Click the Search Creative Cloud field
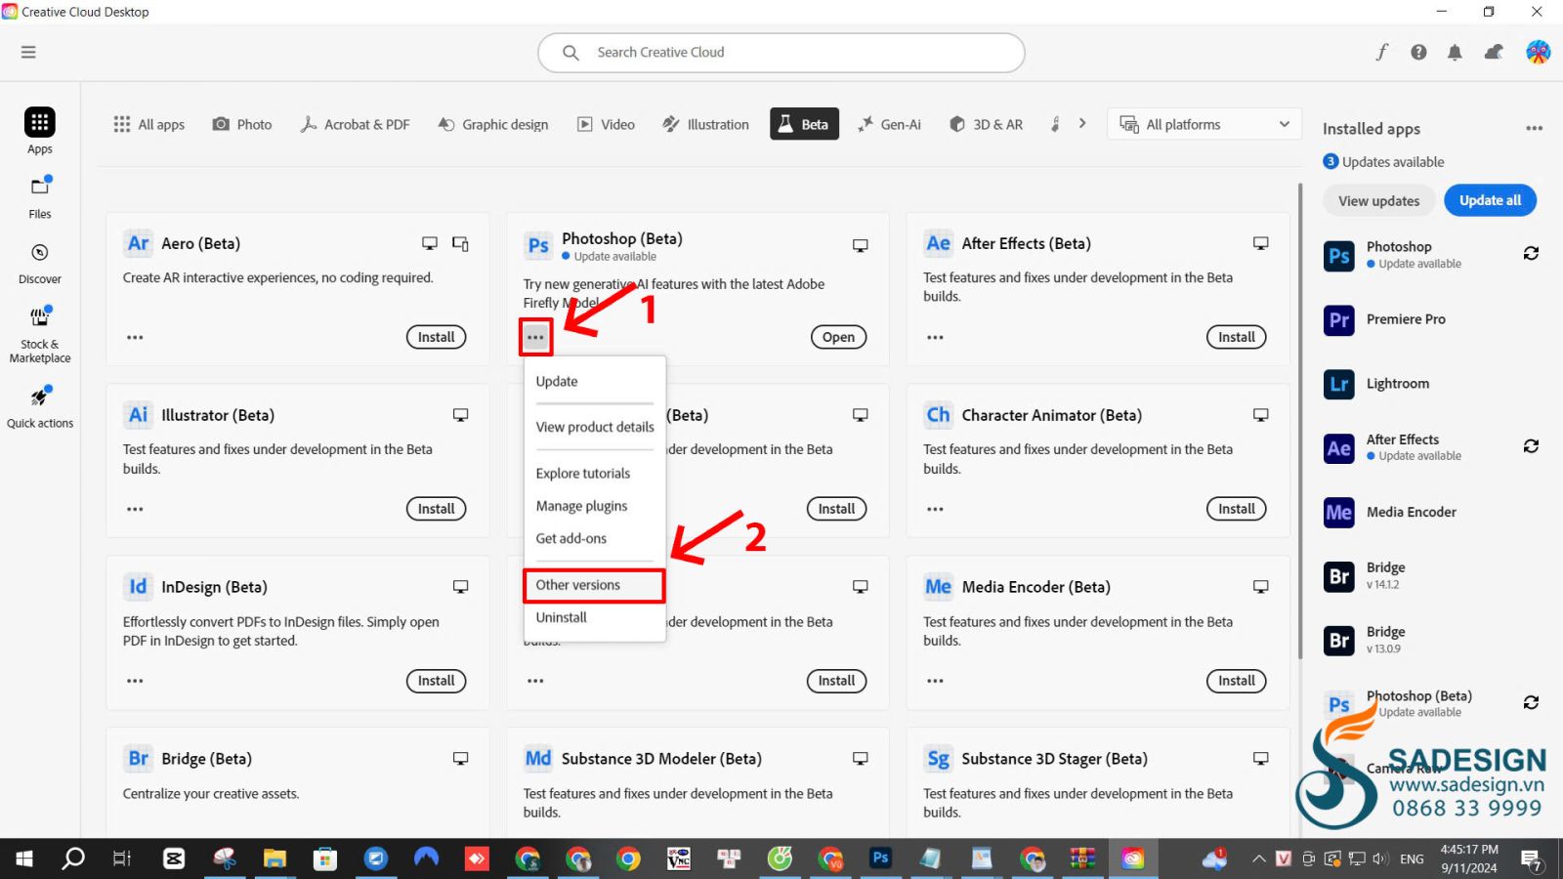1563x879 pixels. [x=781, y=53]
